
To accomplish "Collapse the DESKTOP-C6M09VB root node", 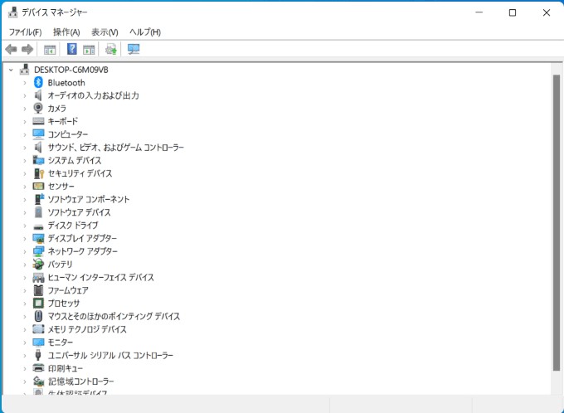I will pos(11,70).
